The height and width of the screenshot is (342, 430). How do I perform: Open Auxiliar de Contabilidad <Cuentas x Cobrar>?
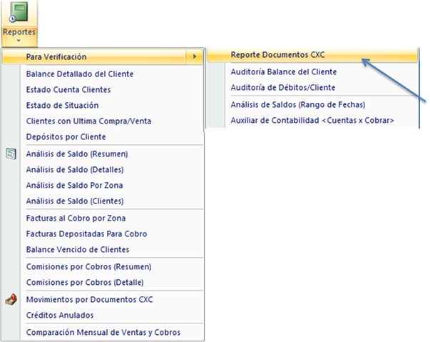tap(312, 121)
